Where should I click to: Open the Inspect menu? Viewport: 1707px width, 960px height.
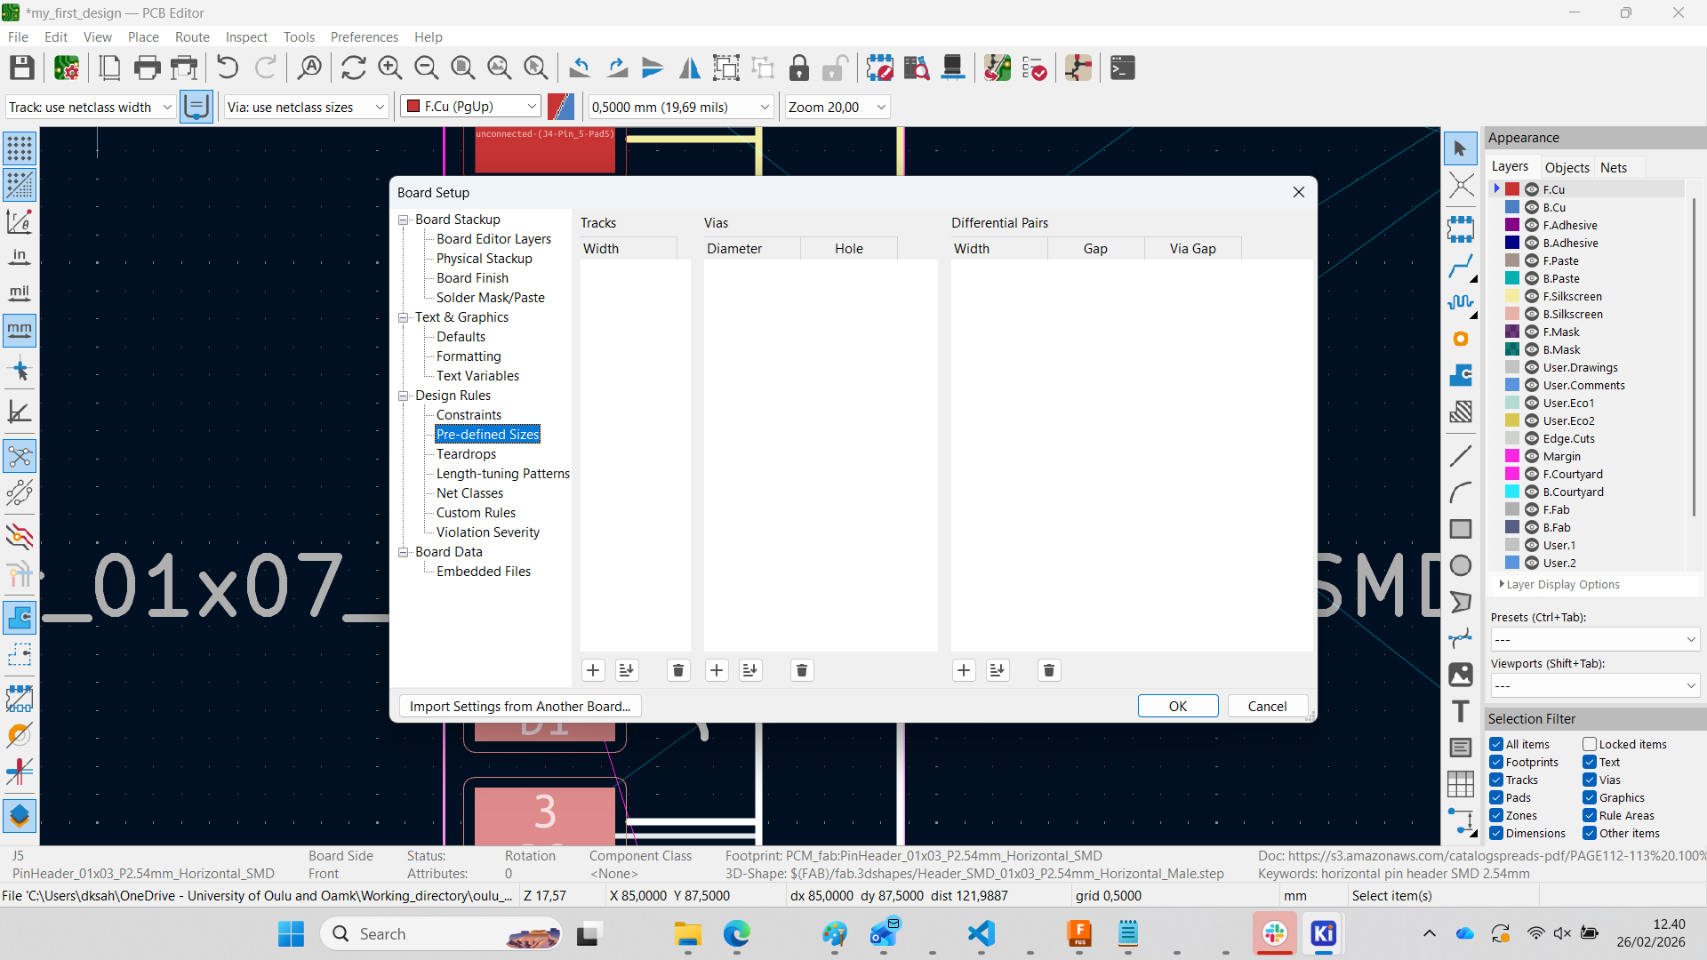pyautogui.click(x=245, y=36)
